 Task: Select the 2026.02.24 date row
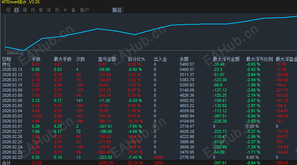pos(12,147)
